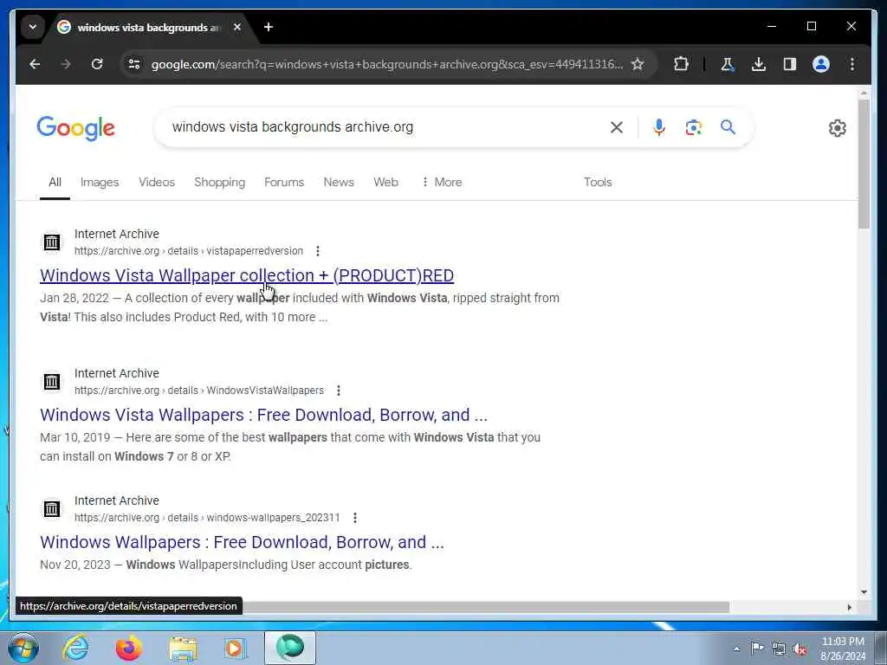The height and width of the screenshot is (665, 887).
Task: Go back to previous page
Action: point(35,64)
